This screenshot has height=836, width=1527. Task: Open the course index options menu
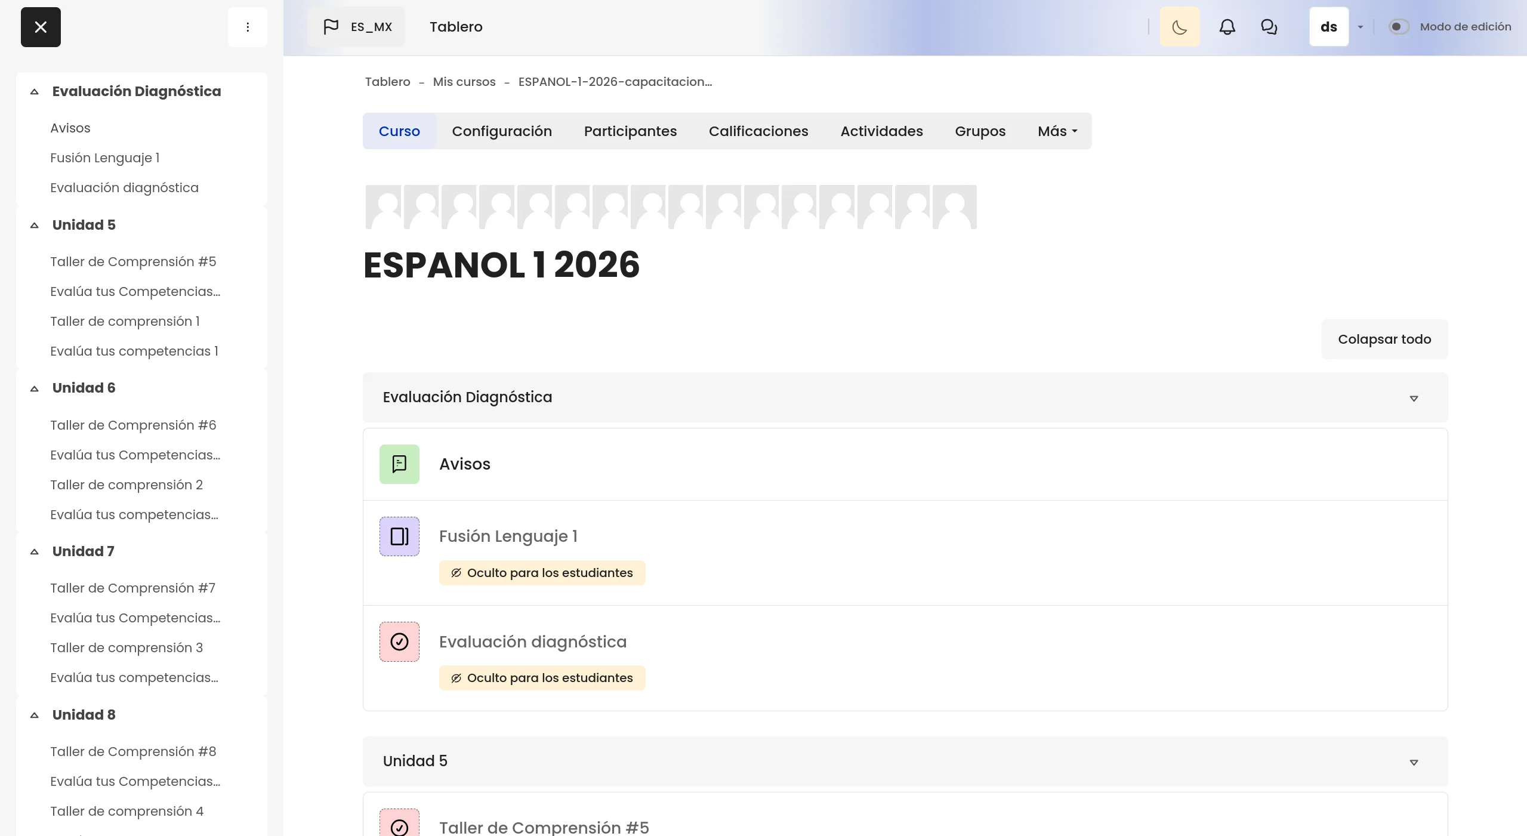248,27
